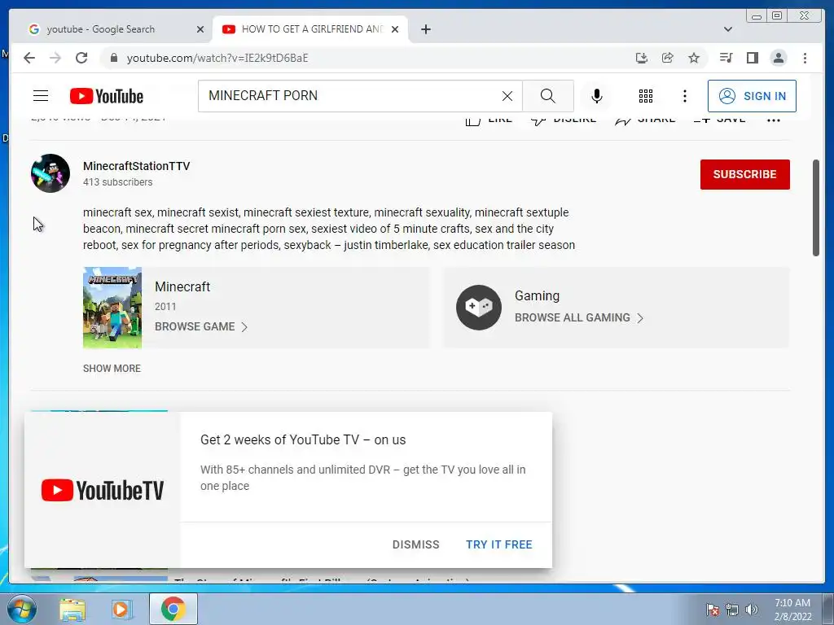Open the Chrome profile avatar
This screenshot has height=625, width=834.
coord(778,58)
